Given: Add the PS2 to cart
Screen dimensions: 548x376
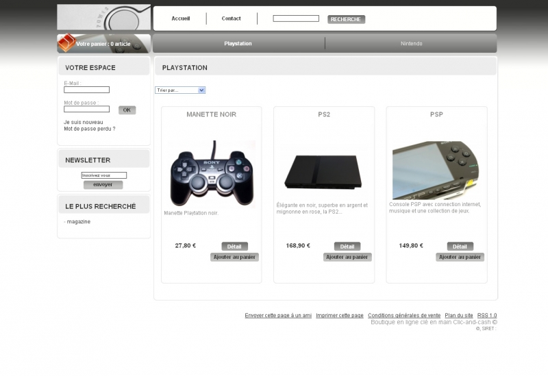Looking at the screenshot, I should [347, 257].
